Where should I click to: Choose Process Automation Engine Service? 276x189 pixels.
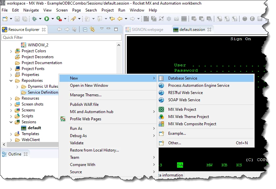(206, 85)
